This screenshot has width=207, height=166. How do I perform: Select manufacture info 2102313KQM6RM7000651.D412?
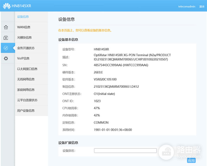coord(116,86)
